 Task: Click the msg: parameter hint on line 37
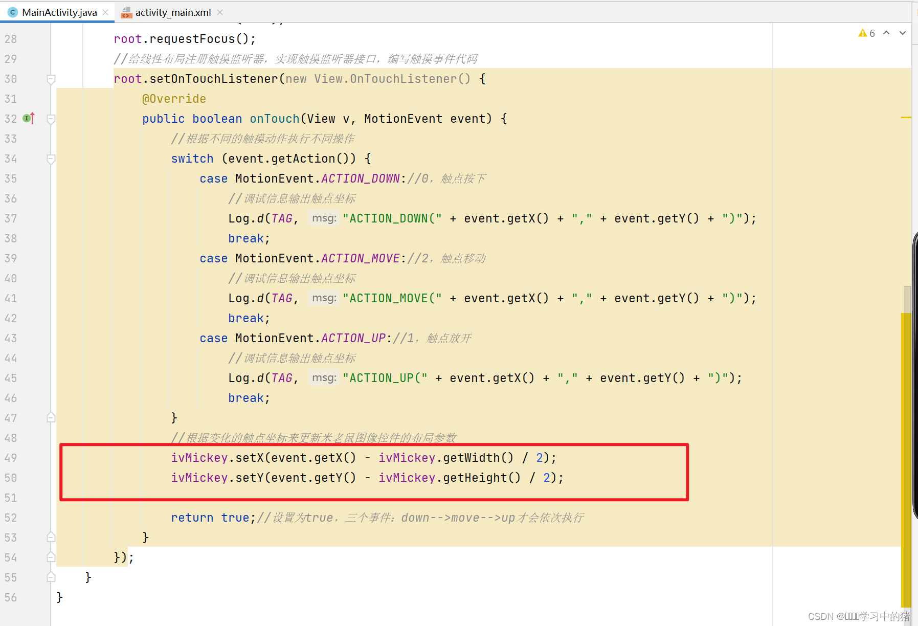click(x=324, y=218)
